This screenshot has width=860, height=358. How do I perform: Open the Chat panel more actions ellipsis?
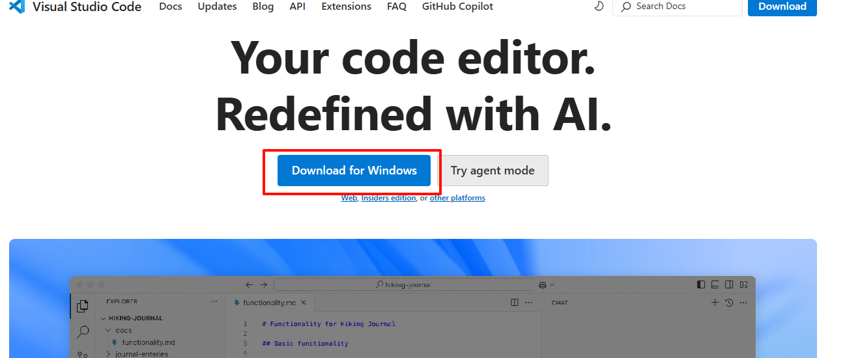pyautogui.click(x=743, y=303)
